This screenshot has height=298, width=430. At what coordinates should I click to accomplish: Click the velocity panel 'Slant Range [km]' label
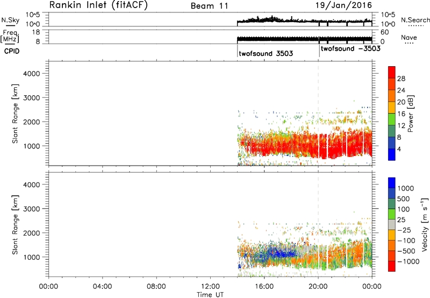coord(16,225)
